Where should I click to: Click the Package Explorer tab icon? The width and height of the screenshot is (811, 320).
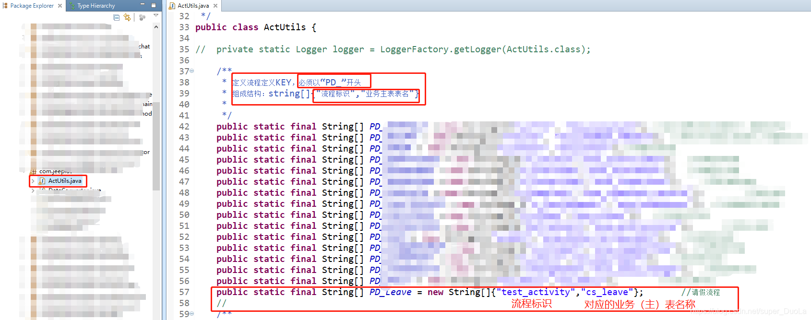[5, 6]
